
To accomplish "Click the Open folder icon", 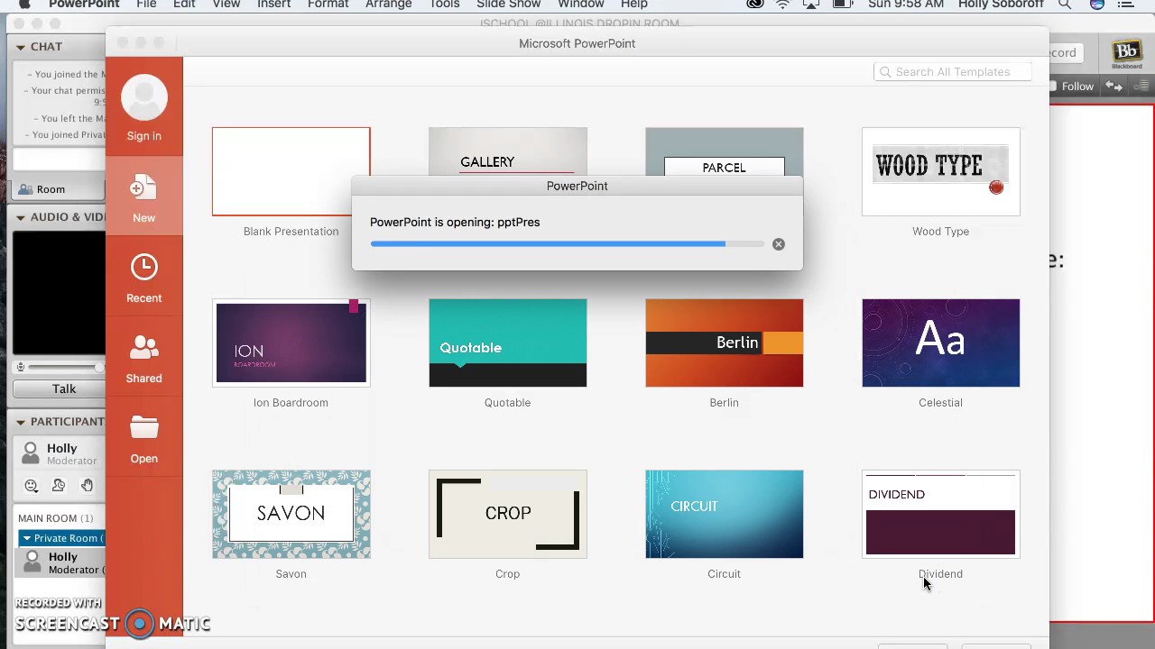I will [143, 427].
